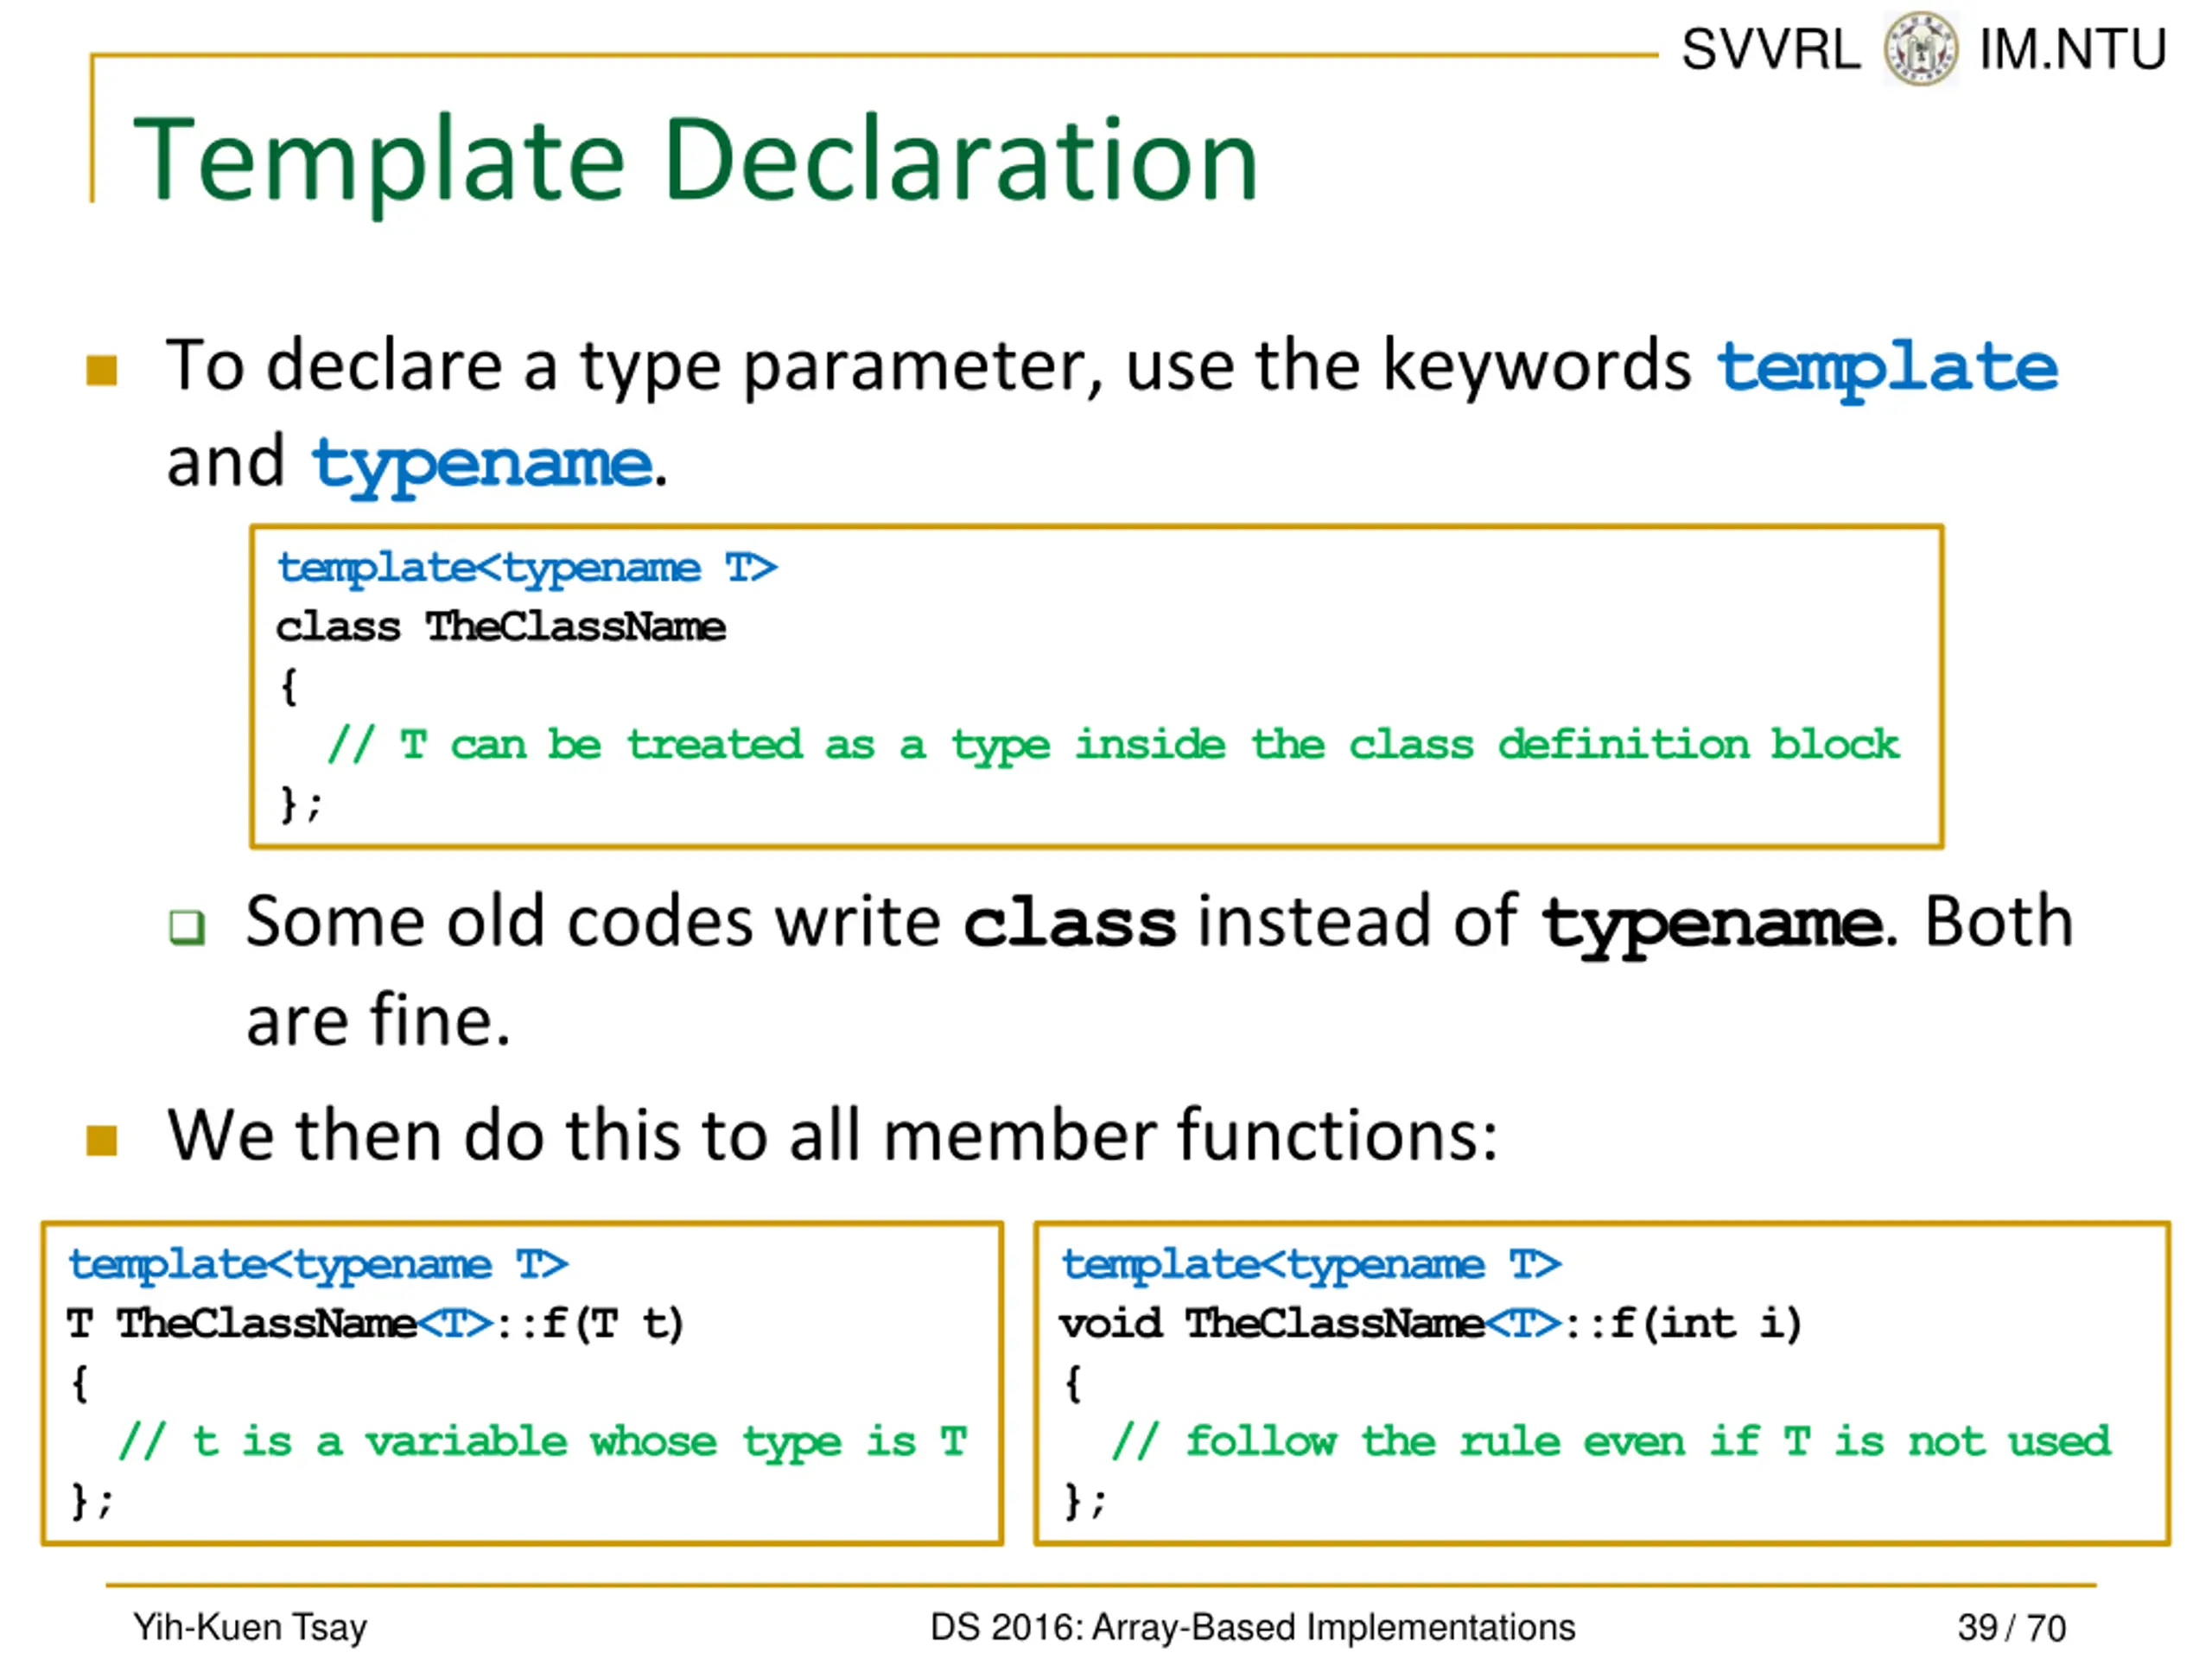Click the IM.NTU header label
The width and height of the screenshot is (2212, 1659).
pyautogui.click(x=2073, y=49)
